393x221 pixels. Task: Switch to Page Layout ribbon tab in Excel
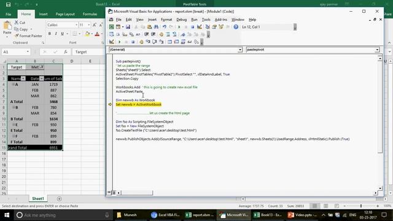65,14
